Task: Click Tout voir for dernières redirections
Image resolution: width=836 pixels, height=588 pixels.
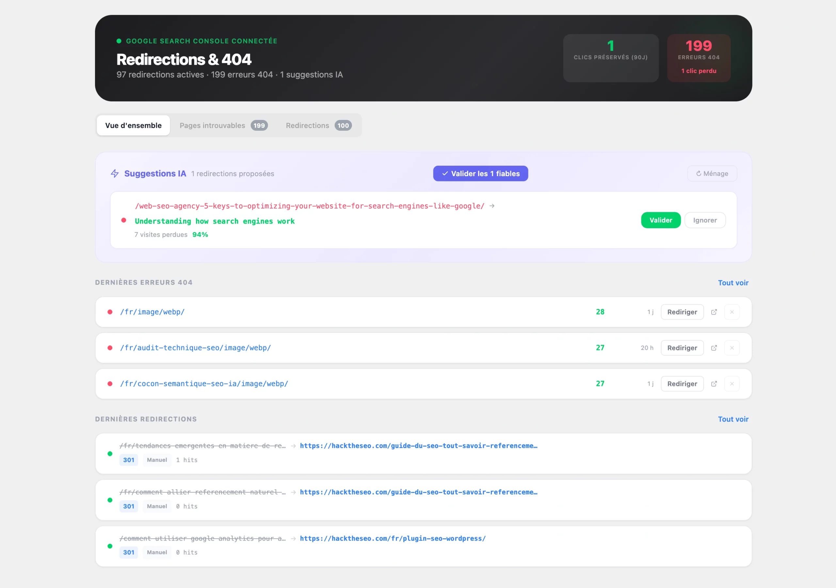Action: (x=733, y=419)
